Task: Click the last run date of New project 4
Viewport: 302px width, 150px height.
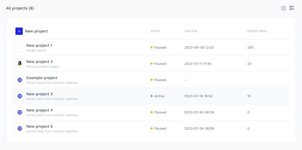Action: coord(199,112)
